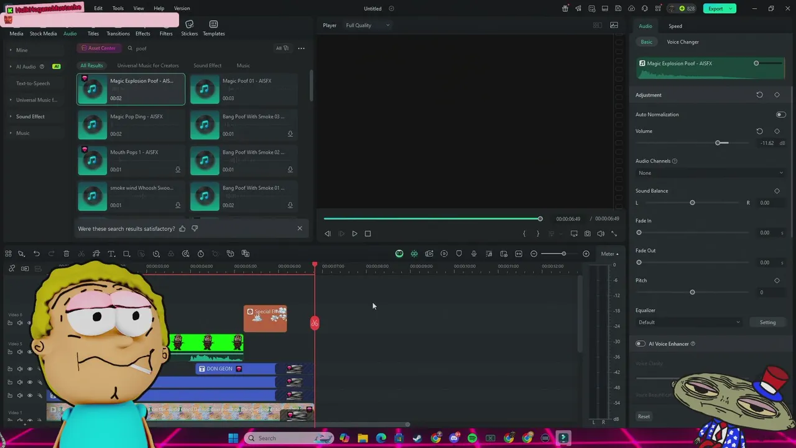This screenshot has height=448, width=796.
Task: Click the zoom out timeline button
Action: (x=534, y=254)
